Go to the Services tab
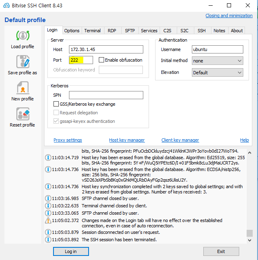Screen dimensions: 258x260 (x=149, y=31)
